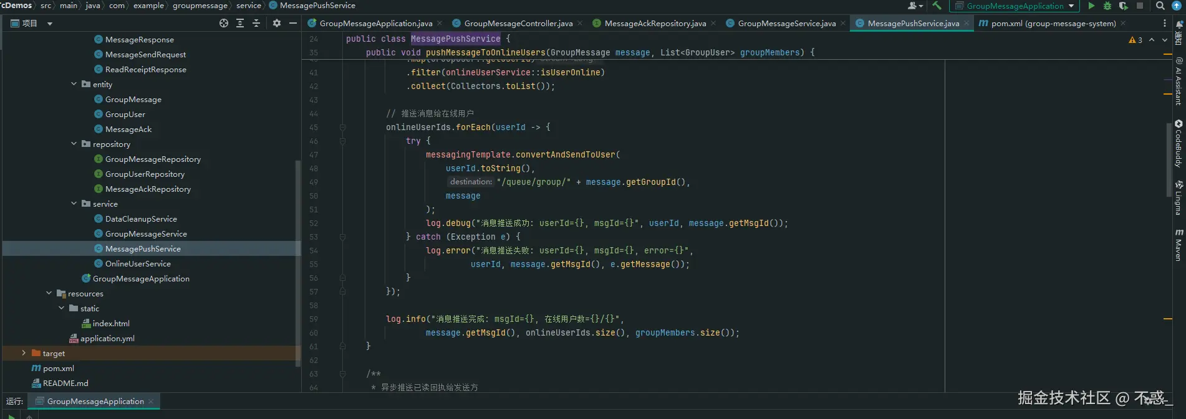The image size is (1186, 419).
Task: Toggle the Maven side tool window
Action: (1179, 245)
